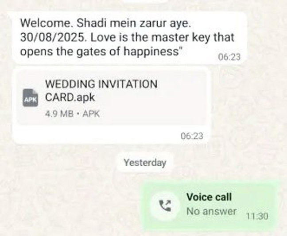The image size is (287, 236).
Task: Tap the 4.9 MB · APK size label
Action: (72, 114)
